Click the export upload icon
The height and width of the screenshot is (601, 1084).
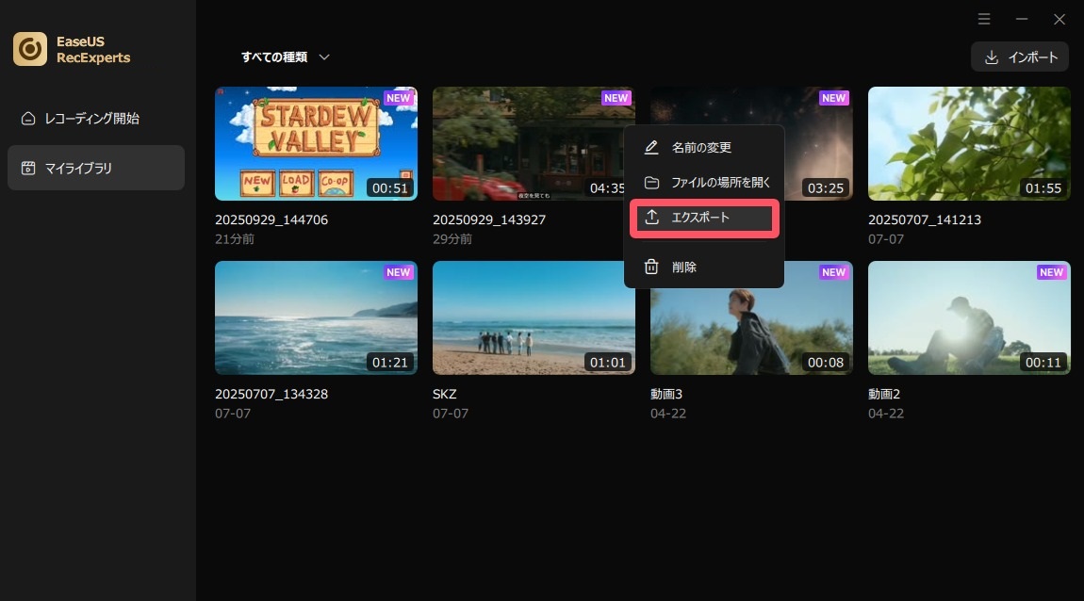click(650, 218)
